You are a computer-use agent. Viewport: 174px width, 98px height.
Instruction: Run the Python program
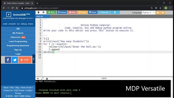pos(51,12)
